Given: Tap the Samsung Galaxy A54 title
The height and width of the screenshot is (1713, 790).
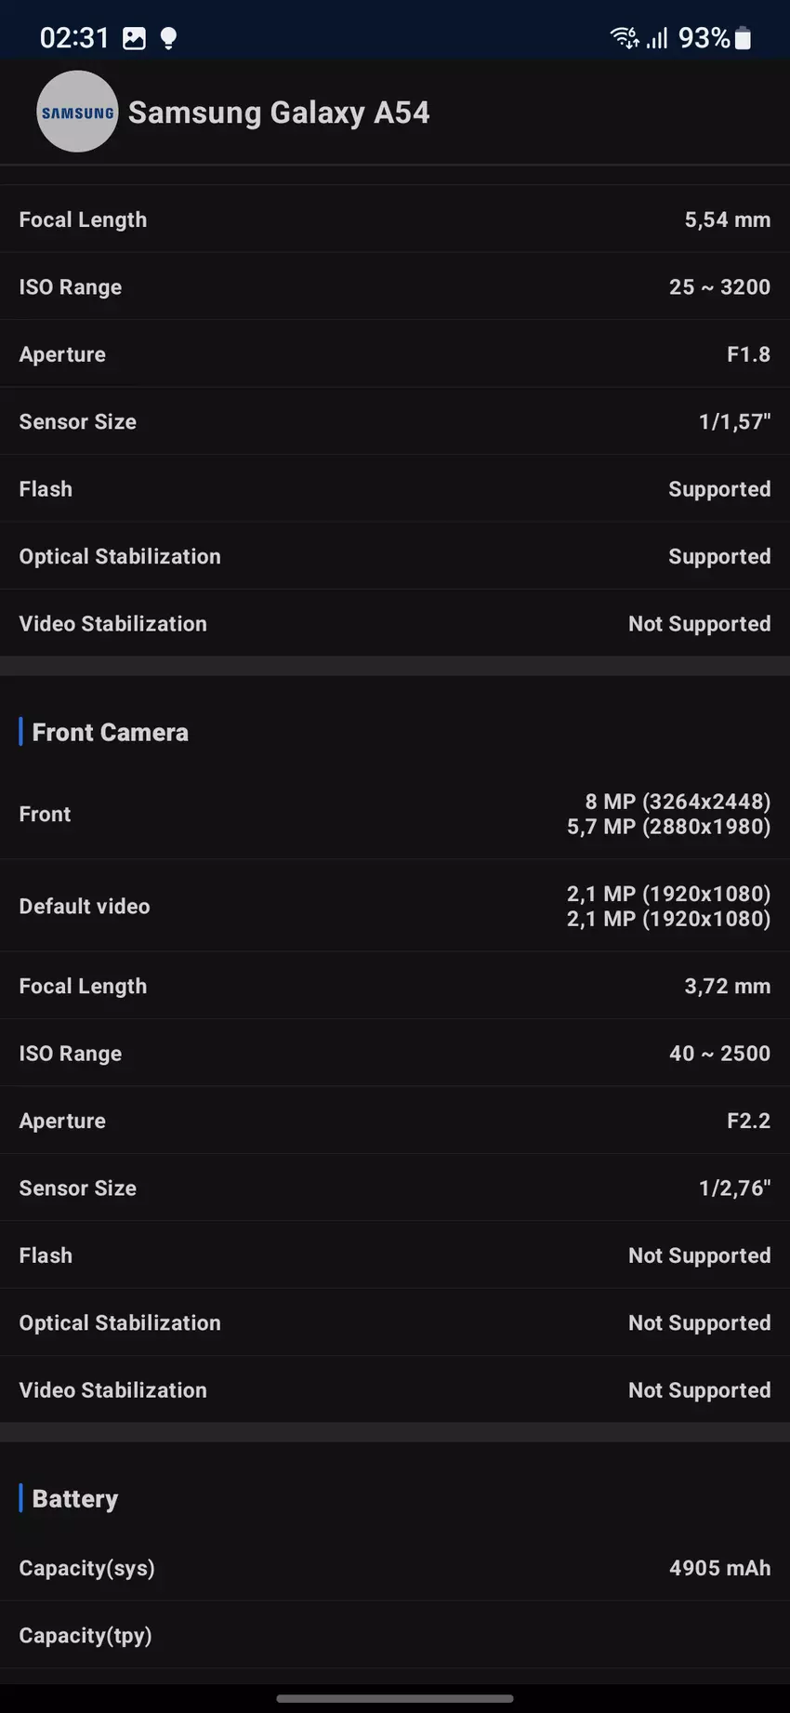Looking at the screenshot, I should click(279, 113).
